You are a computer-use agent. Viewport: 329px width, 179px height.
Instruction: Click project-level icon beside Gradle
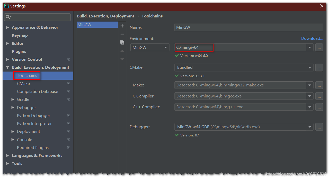click(x=68, y=100)
